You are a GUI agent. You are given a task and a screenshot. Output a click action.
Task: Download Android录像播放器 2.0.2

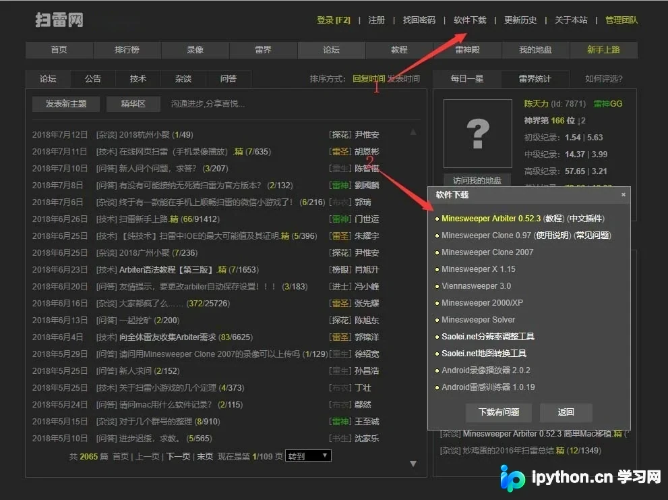(x=485, y=370)
